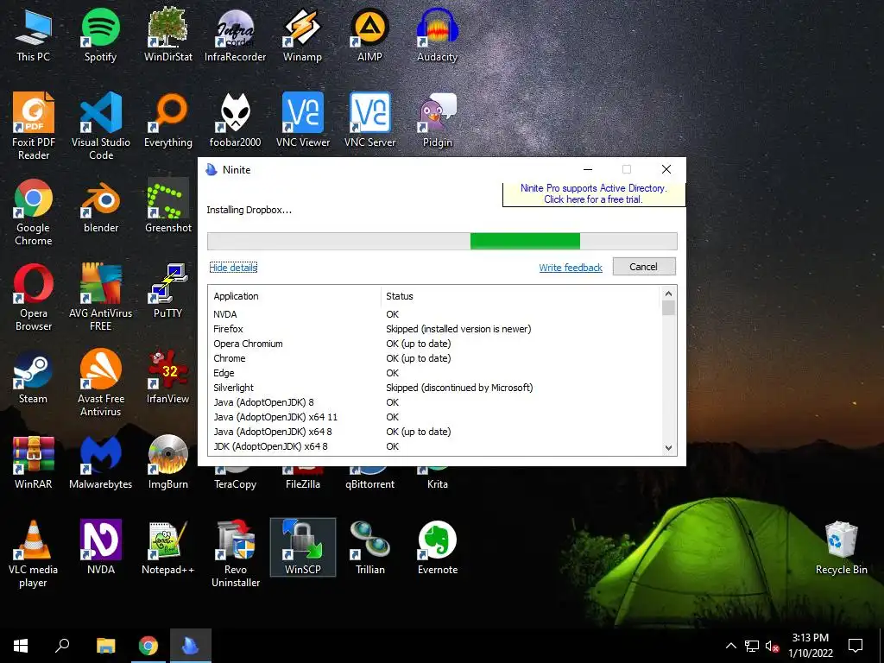Open the notification center
This screenshot has height=663, width=884.
(x=856, y=646)
